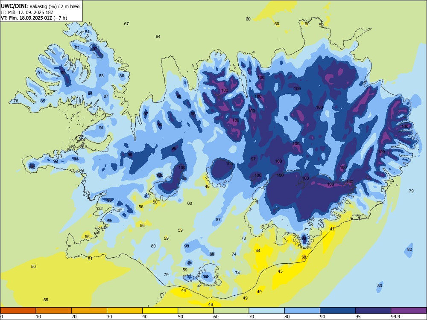Click the 0–10 dark orange legend swatch
The height and width of the screenshot is (320, 427).
pos(18,311)
